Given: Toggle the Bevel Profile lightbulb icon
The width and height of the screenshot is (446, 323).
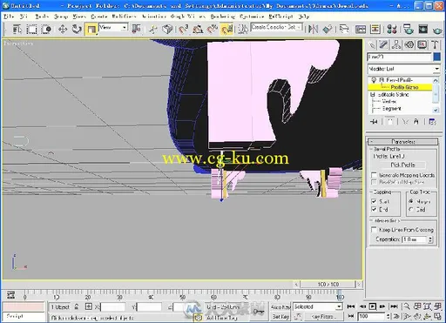Looking at the screenshot, I should pos(374,80).
